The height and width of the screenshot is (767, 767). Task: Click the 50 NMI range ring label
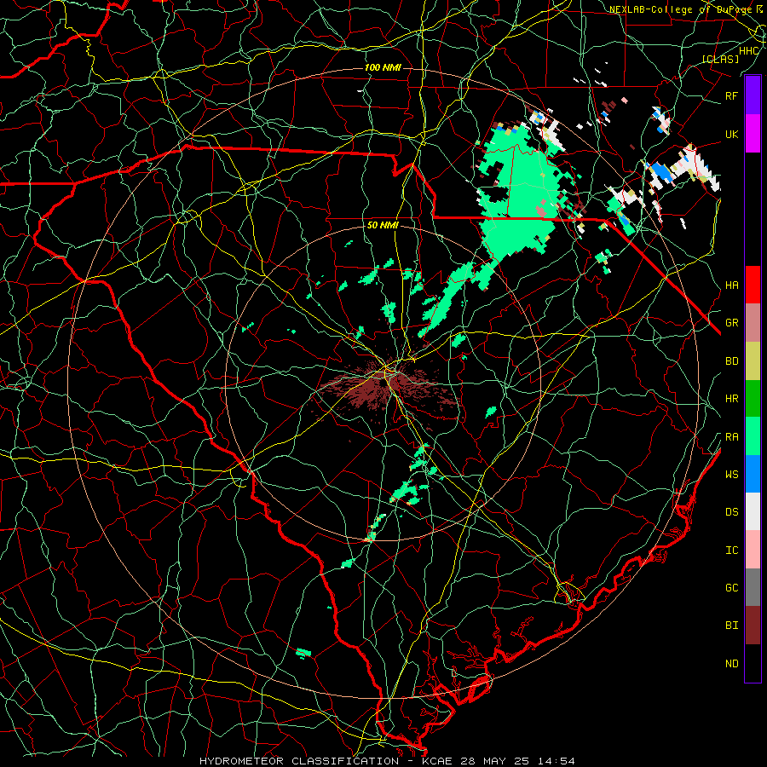[383, 225]
